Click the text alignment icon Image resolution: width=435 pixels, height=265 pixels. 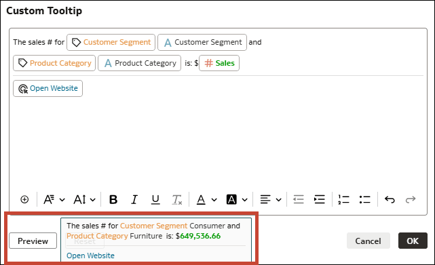(x=265, y=199)
